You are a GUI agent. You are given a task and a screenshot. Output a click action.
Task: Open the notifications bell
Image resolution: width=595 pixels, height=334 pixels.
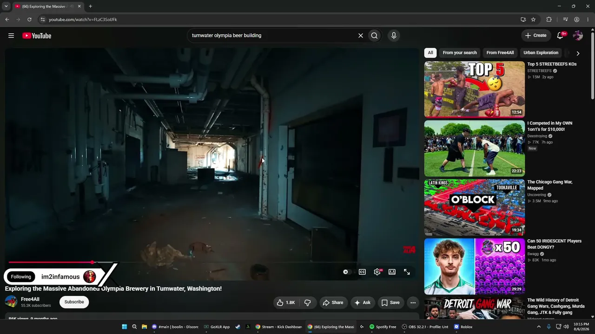click(x=561, y=36)
